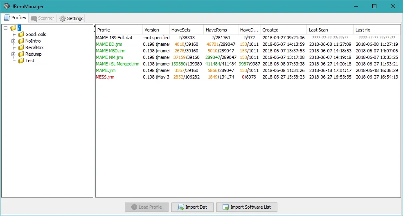Sort by the HaveD... column header

[249, 30]
